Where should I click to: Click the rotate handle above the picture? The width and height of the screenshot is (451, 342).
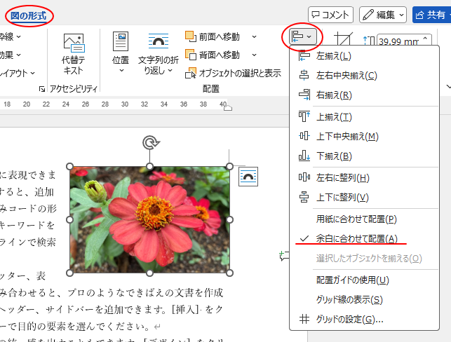click(x=150, y=142)
